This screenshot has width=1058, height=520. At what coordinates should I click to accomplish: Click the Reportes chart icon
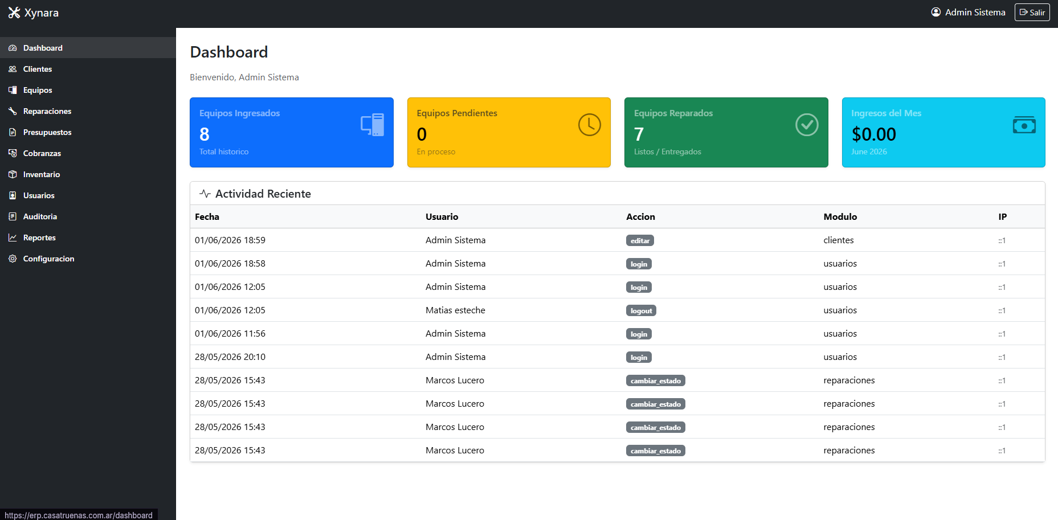[13, 238]
